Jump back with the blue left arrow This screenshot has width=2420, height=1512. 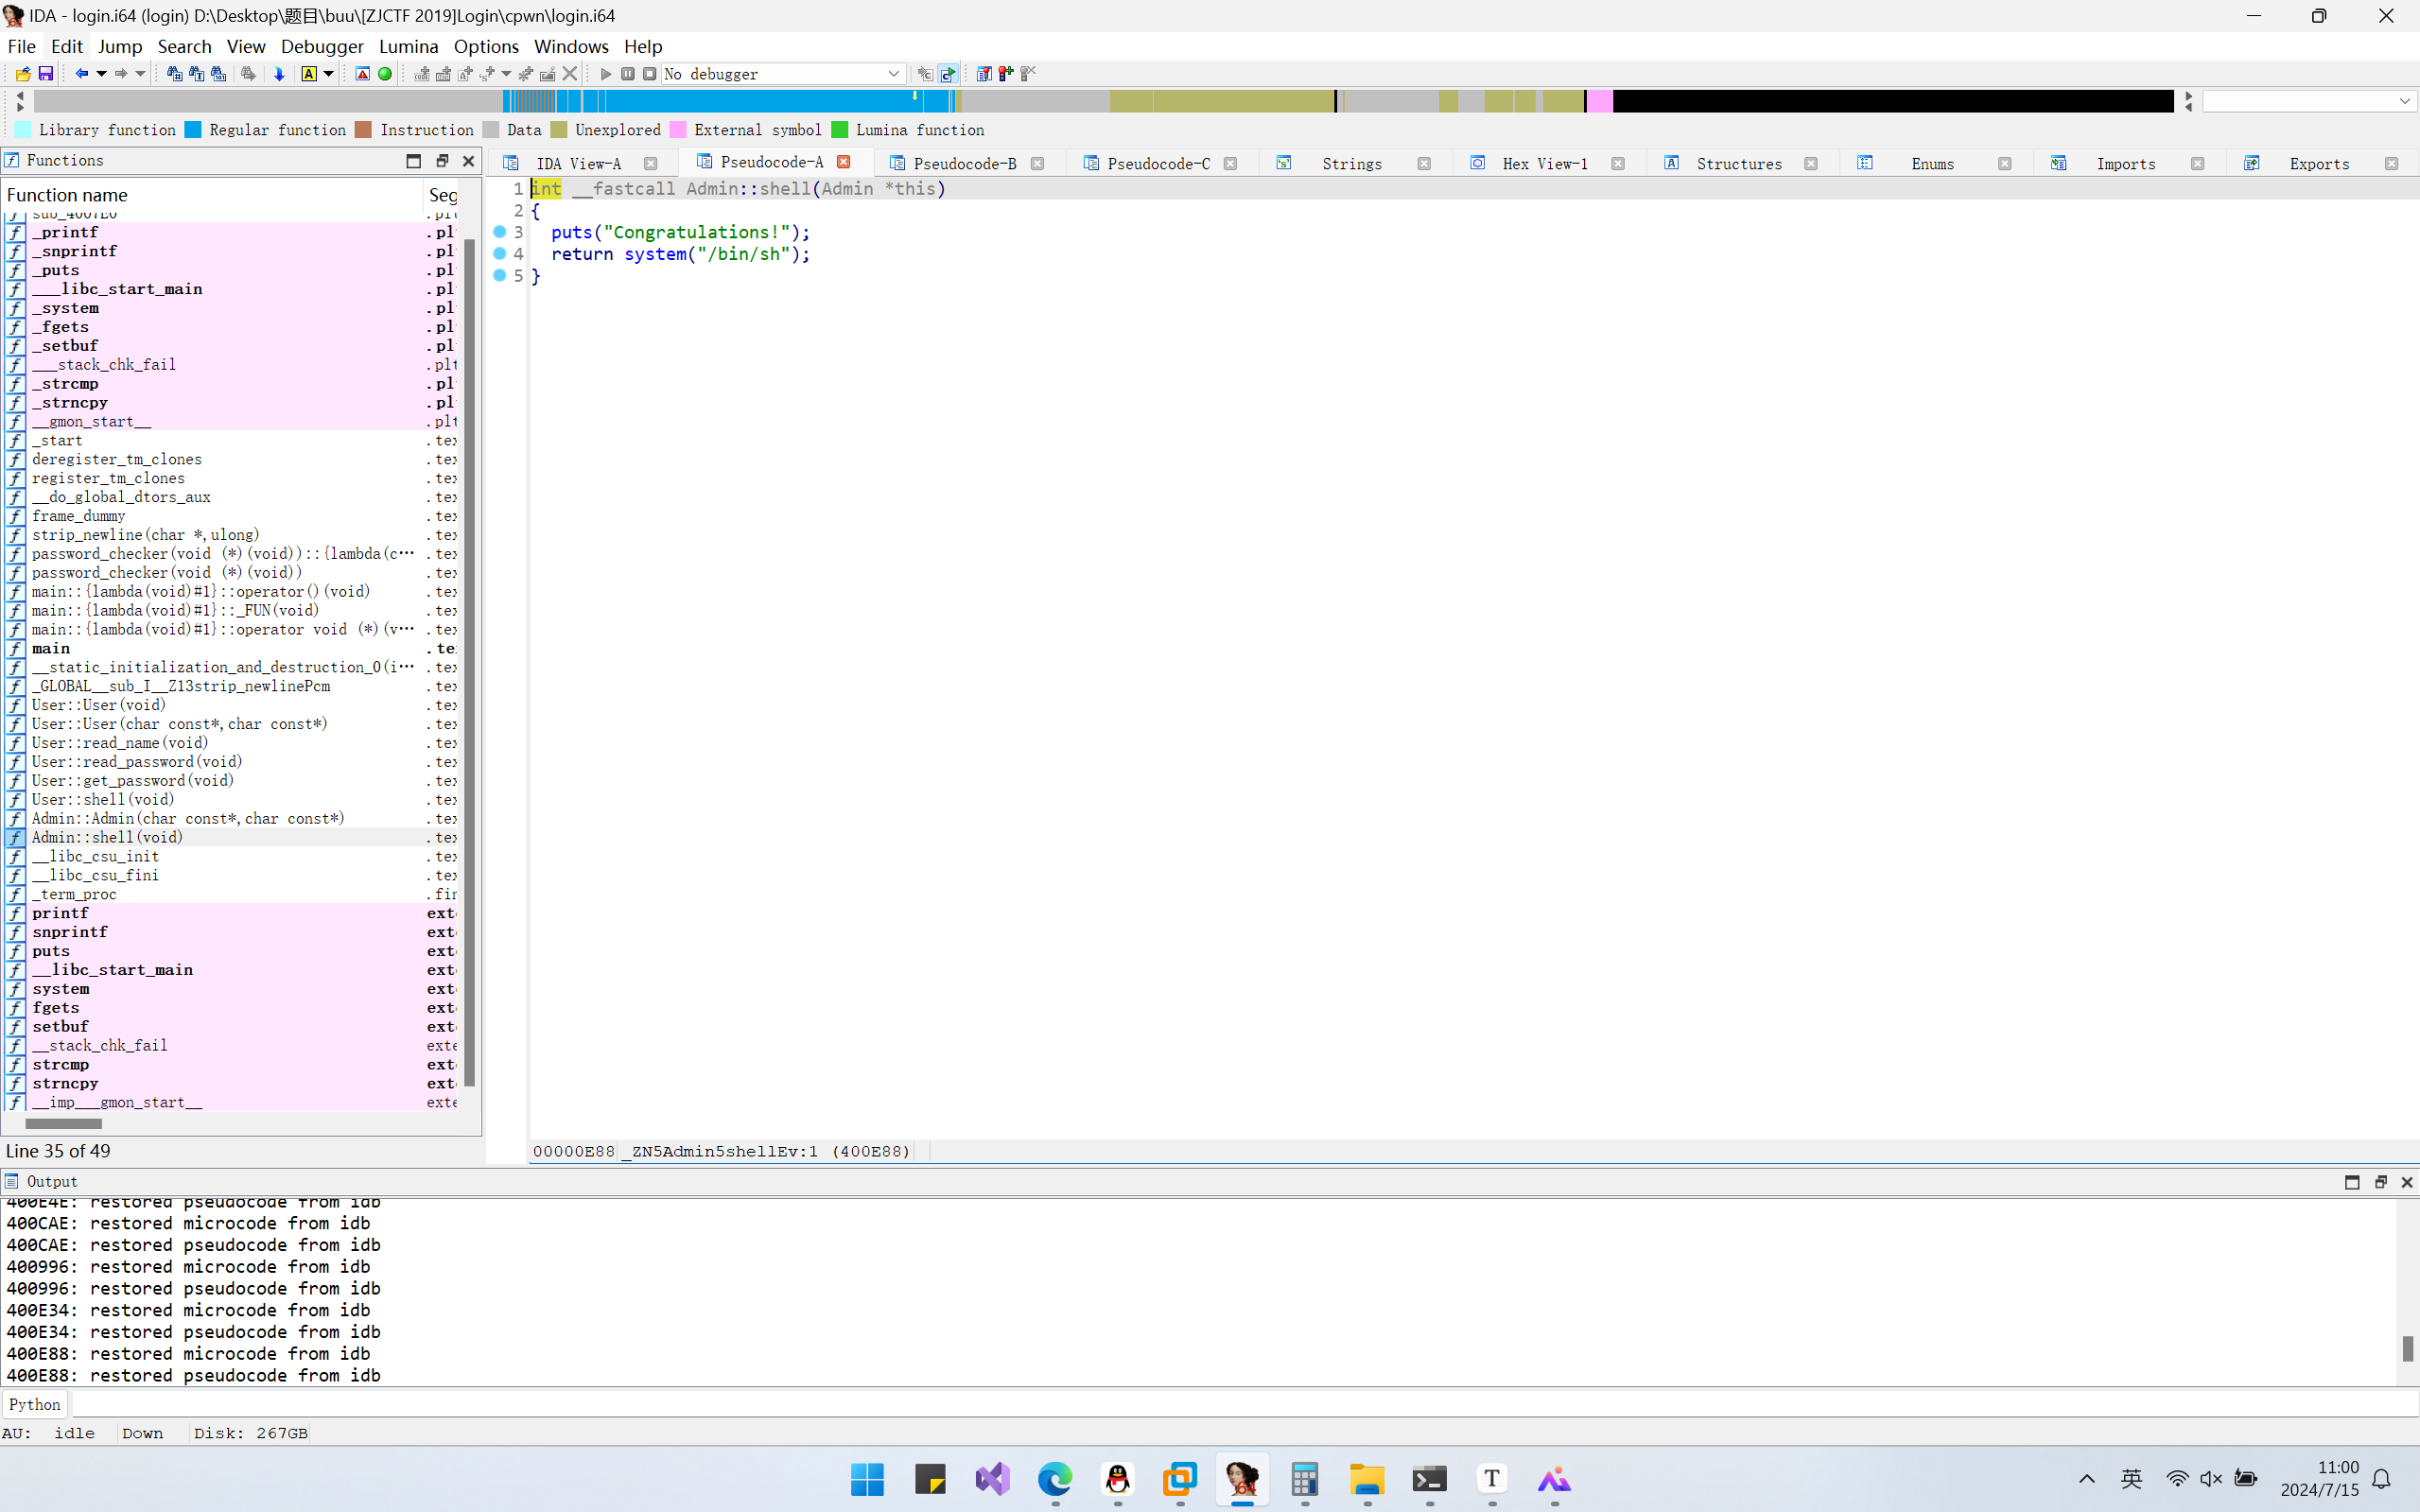pos(82,74)
